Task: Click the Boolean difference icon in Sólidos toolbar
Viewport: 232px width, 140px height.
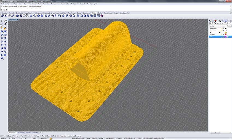Action: coord(6,16)
